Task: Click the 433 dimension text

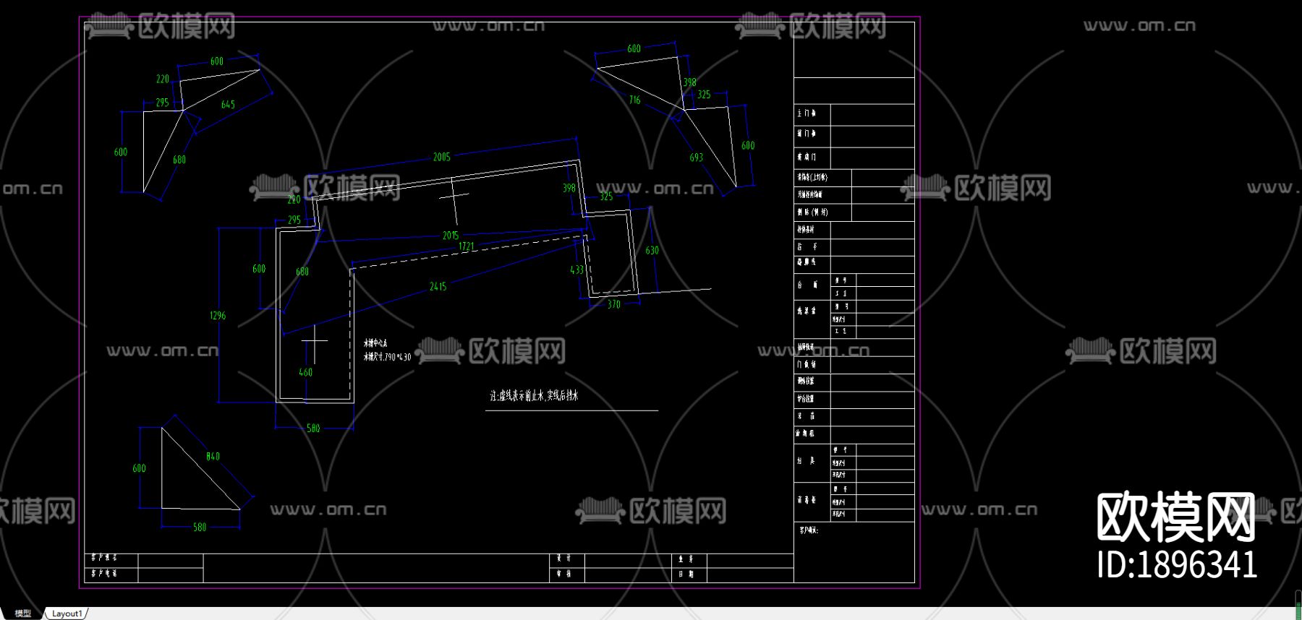Action: coord(576,270)
